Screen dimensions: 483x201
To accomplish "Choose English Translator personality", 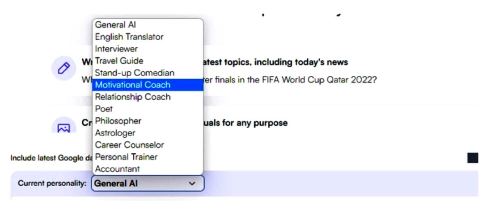I will coord(129,37).
